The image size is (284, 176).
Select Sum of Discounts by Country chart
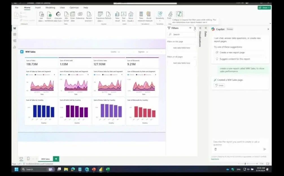142,111
